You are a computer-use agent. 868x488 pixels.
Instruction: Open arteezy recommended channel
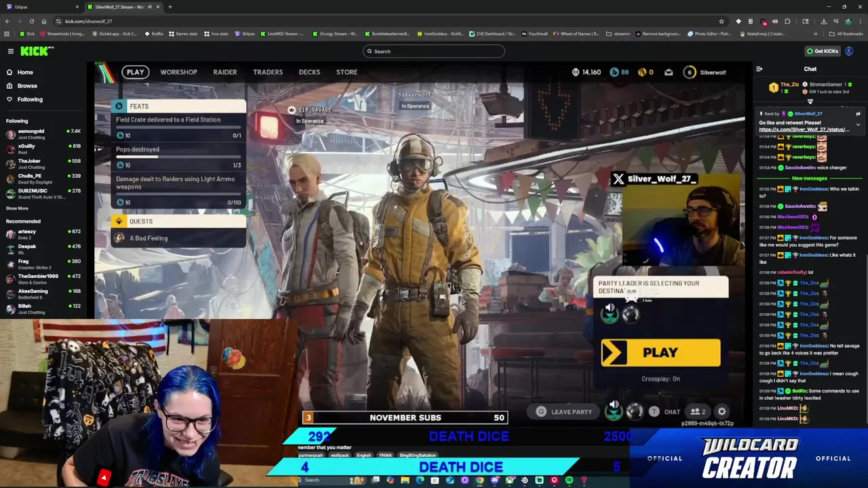(42, 234)
